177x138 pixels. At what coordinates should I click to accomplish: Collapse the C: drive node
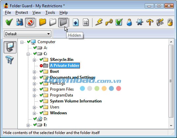28,54
